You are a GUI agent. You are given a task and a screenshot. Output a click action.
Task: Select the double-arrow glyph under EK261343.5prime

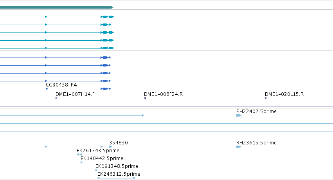tap(79, 155)
